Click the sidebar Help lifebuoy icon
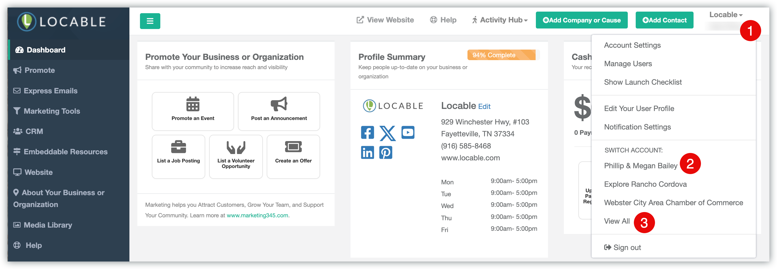 click(17, 245)
